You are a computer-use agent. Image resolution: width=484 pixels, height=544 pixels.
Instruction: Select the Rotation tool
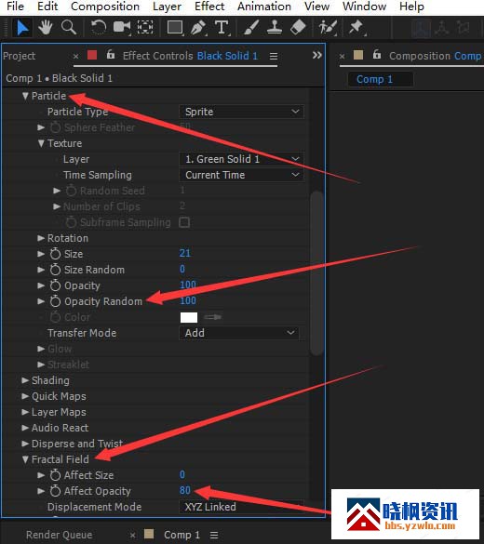coord(99,27)
